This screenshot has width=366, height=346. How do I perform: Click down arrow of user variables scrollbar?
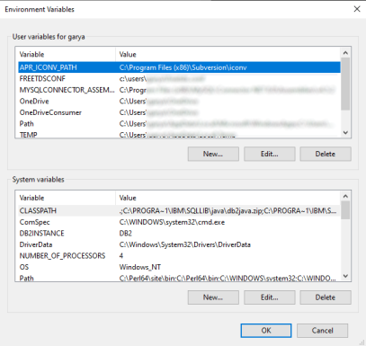pos(345,132)
